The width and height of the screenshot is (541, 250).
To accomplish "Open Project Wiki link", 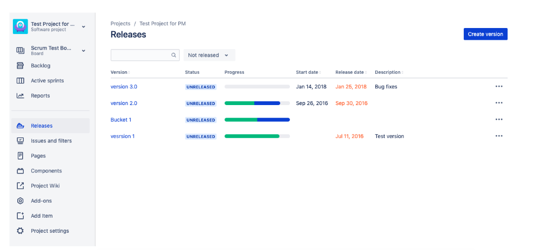I will point(50,185).
